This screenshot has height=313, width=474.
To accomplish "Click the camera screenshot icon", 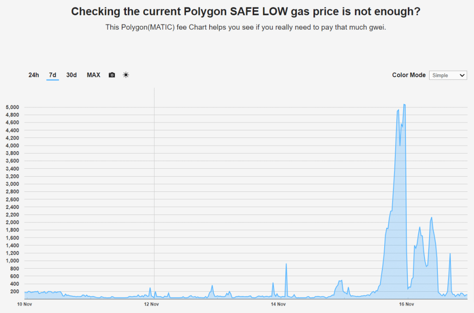I will tap(111, 74).
